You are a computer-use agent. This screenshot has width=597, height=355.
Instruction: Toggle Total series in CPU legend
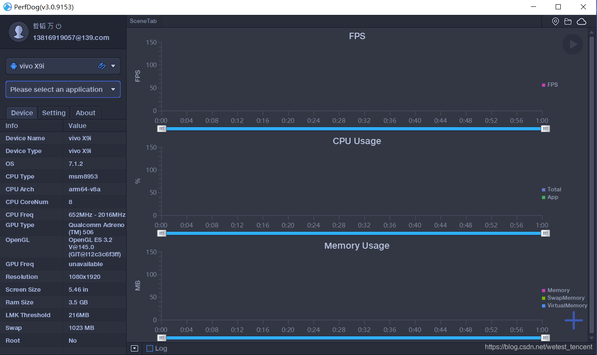point(551,190)
